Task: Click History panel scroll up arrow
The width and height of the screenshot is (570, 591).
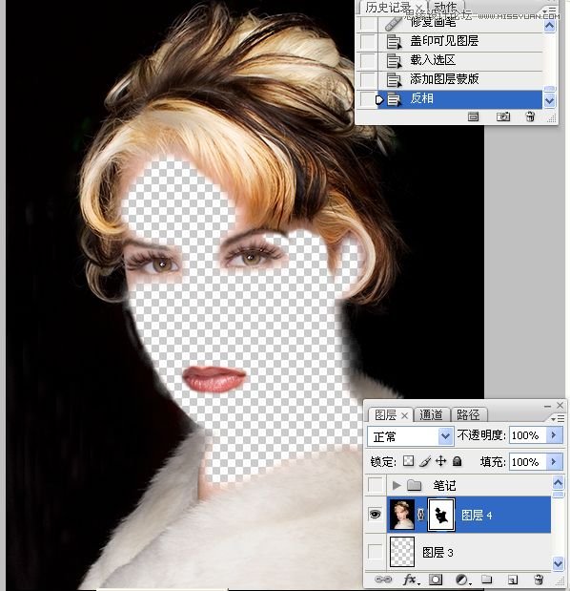Action: [550, 26]
